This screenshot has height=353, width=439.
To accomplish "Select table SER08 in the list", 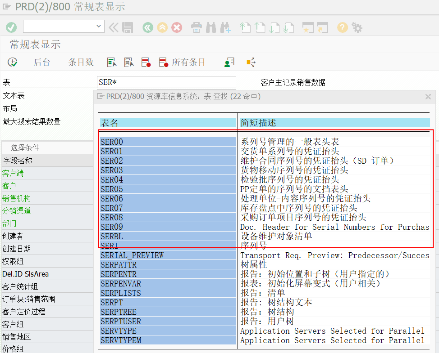I will 168,218.
